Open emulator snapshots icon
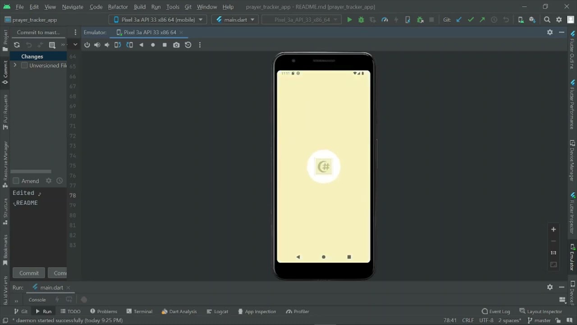The height and width of the screenshot is (325, 577). click(188, 45)
